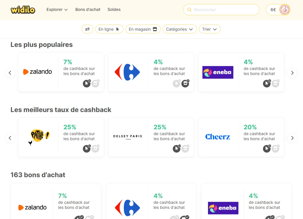This screenshot has height=219, width=303.
Task: Expand the Explorer menu
Action: click(x=57, y=10)
